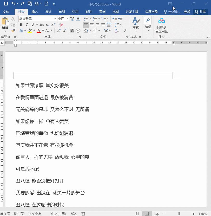Toggle Bold formatting
Image resolution: width=211 pixels, height=216 pixels.
tap(21, 25)
